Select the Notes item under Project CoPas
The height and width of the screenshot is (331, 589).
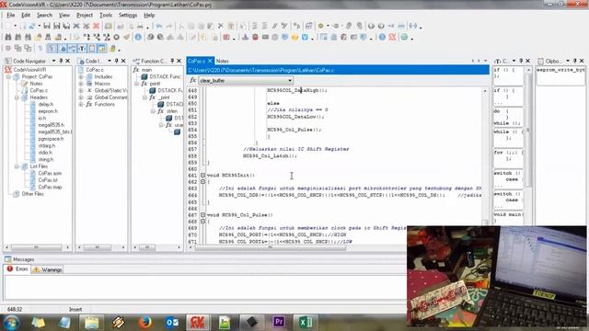36,84
